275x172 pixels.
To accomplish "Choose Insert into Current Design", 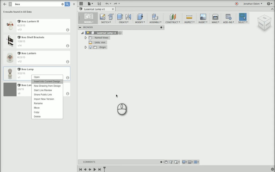I will click(x=47, y=81).
